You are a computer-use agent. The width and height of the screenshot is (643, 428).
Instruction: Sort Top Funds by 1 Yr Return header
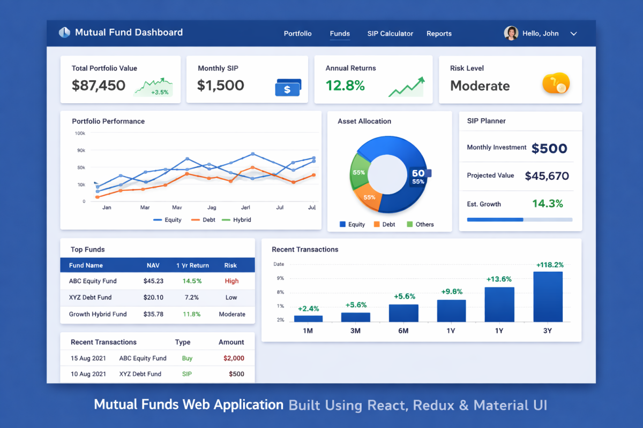[x=192, y=265]
